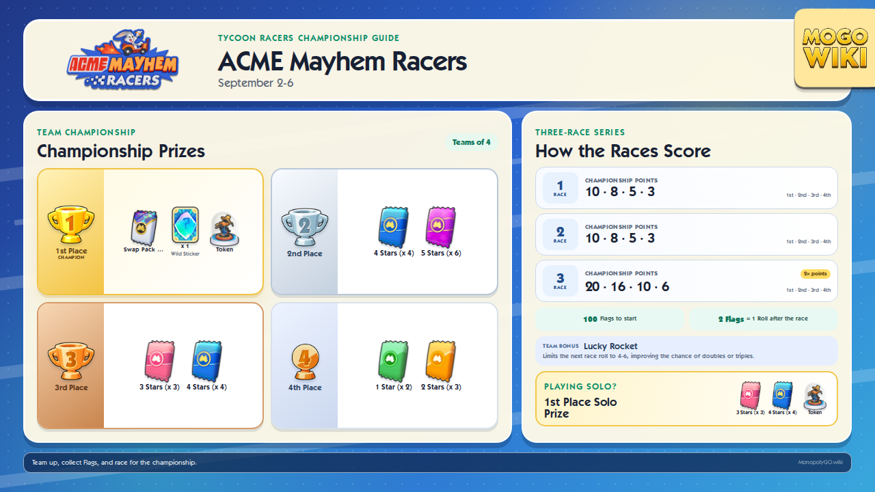Click the 100 Flags to start box
The image size is (875, 492).
tap(610, 319)
